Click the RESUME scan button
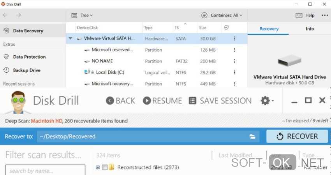 [x=162, y=101]
